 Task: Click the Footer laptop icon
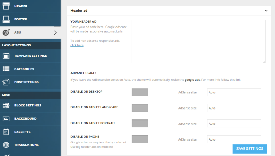click(6, 19)
